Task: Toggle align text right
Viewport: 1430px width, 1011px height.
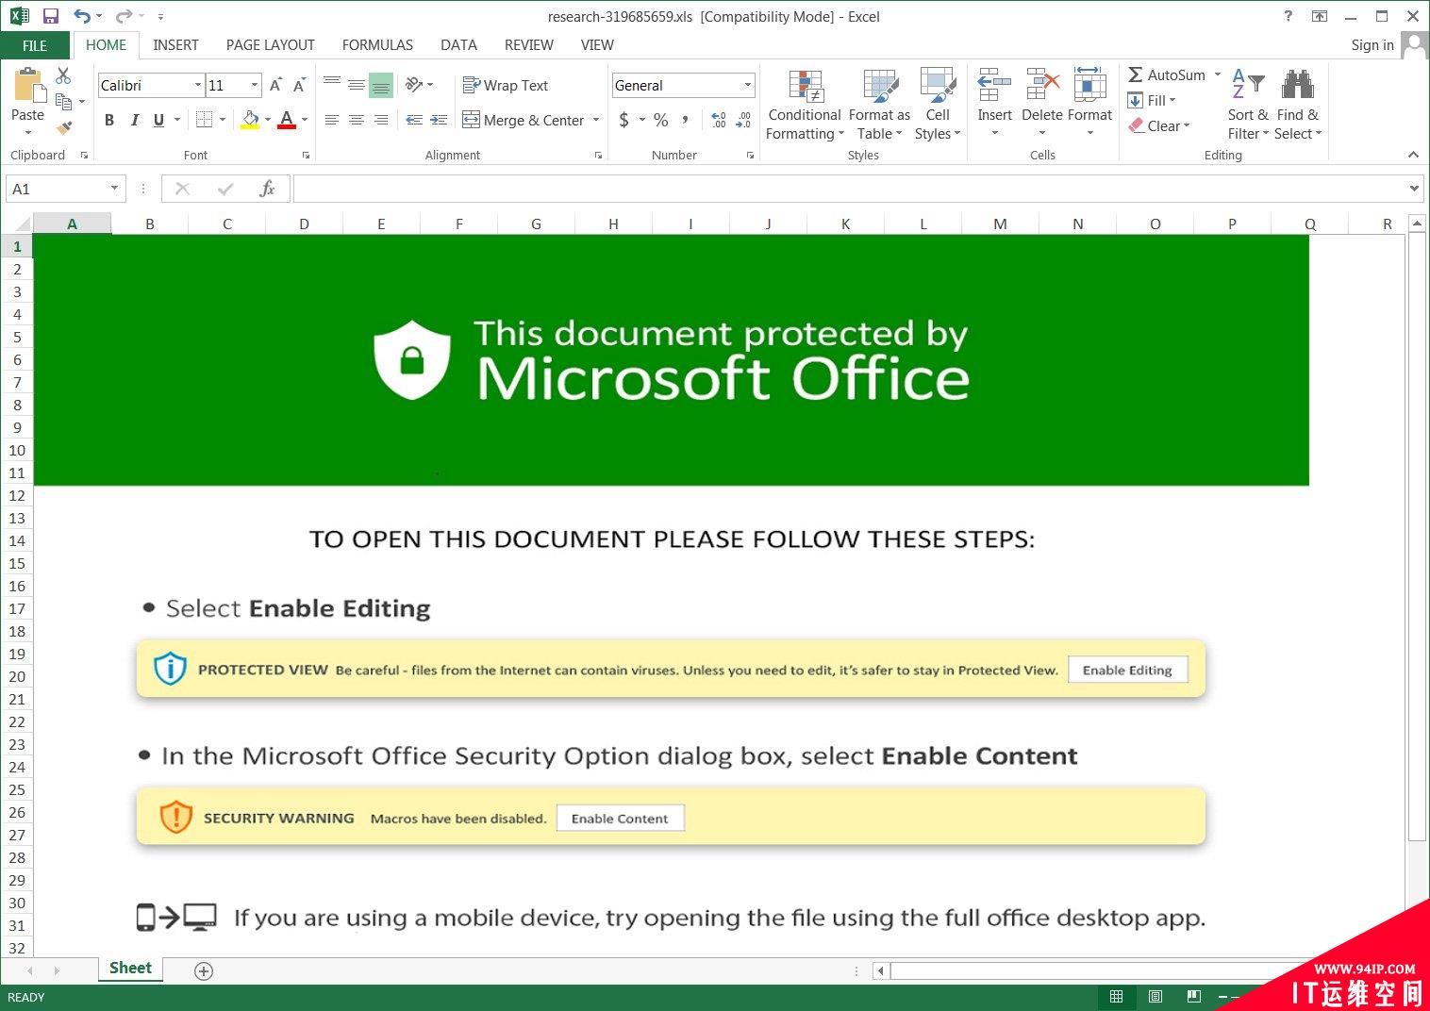Action: [x=381, y=120]
